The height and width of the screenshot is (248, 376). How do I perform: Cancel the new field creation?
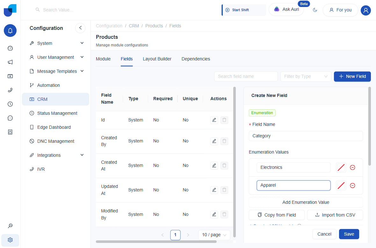(324, 234)
